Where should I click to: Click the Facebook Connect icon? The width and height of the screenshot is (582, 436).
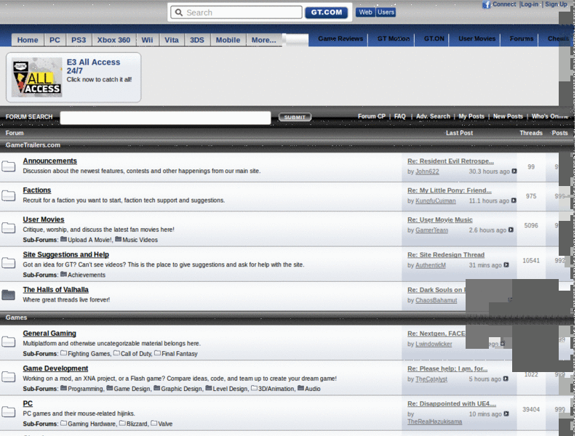[x=486, y=5]
